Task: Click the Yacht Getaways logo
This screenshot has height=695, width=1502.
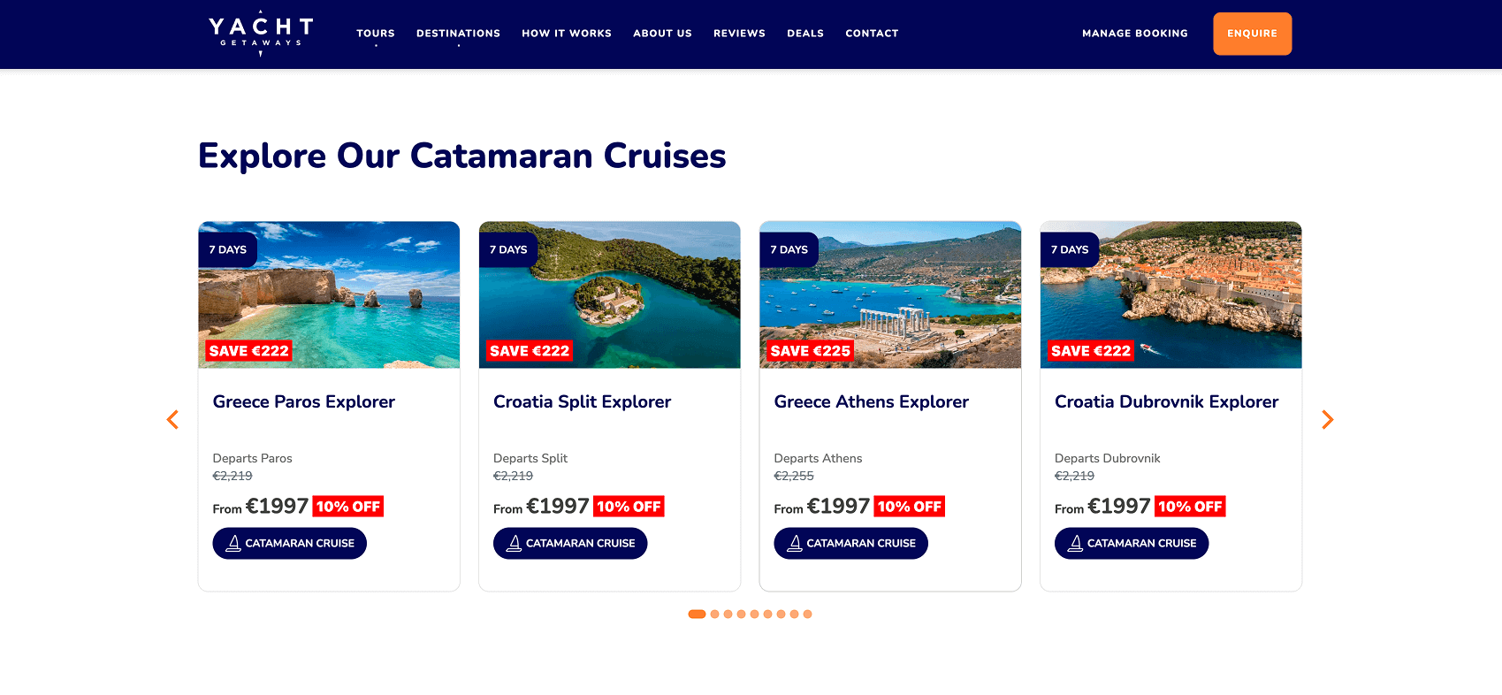Action: click(261, 34)
